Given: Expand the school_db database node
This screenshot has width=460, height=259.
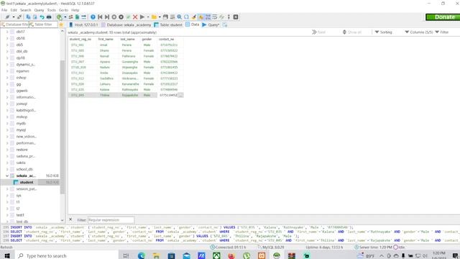Looking at the screenshot, I should 7,169.
